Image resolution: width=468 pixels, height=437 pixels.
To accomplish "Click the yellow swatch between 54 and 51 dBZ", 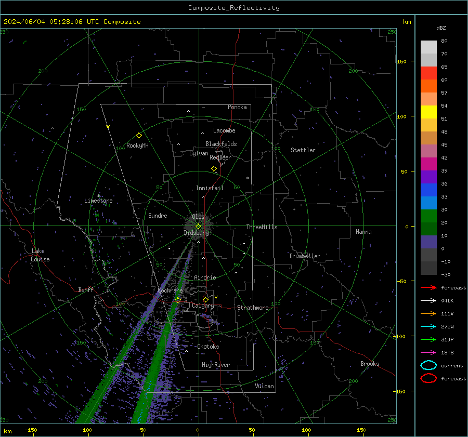I will pos(428,112).
